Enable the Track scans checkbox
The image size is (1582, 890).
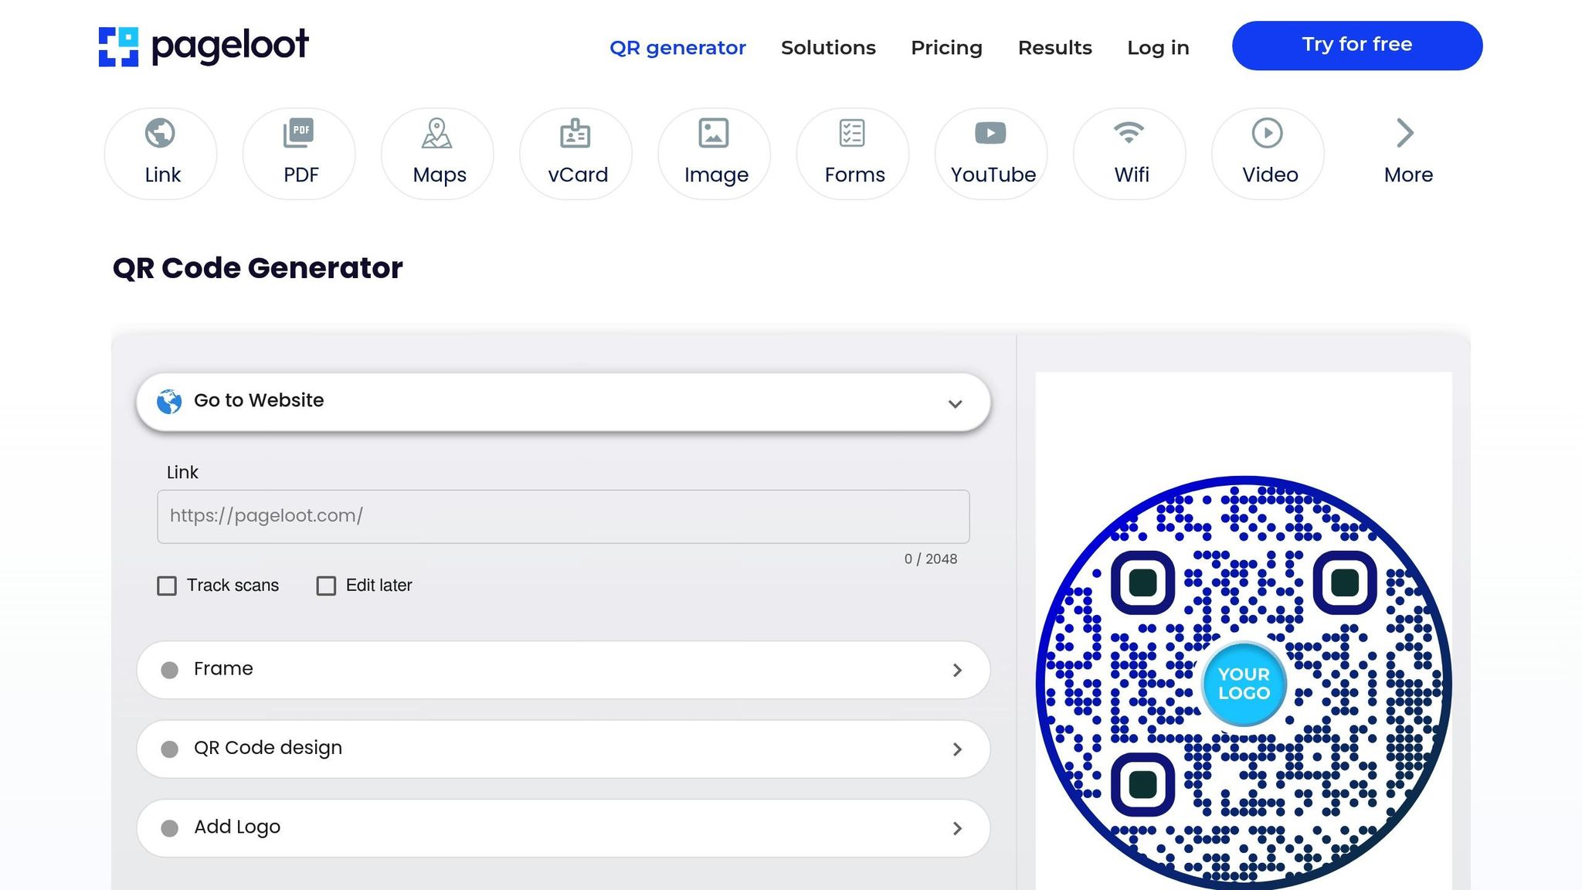167,586
